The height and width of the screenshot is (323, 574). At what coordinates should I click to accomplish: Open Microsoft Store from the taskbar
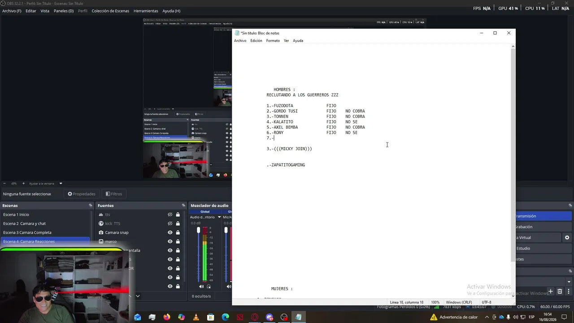point(211,317)
